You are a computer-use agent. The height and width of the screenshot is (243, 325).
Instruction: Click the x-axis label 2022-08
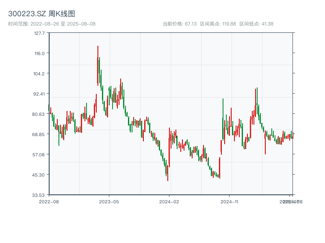point(49,202)
